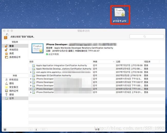Show the 安全备注 category

point(15,87)
